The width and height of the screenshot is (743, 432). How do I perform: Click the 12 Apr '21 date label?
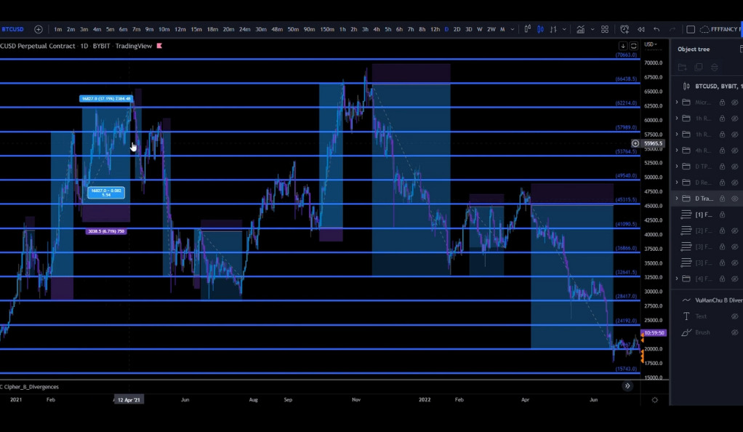click(x=129, y=400)
